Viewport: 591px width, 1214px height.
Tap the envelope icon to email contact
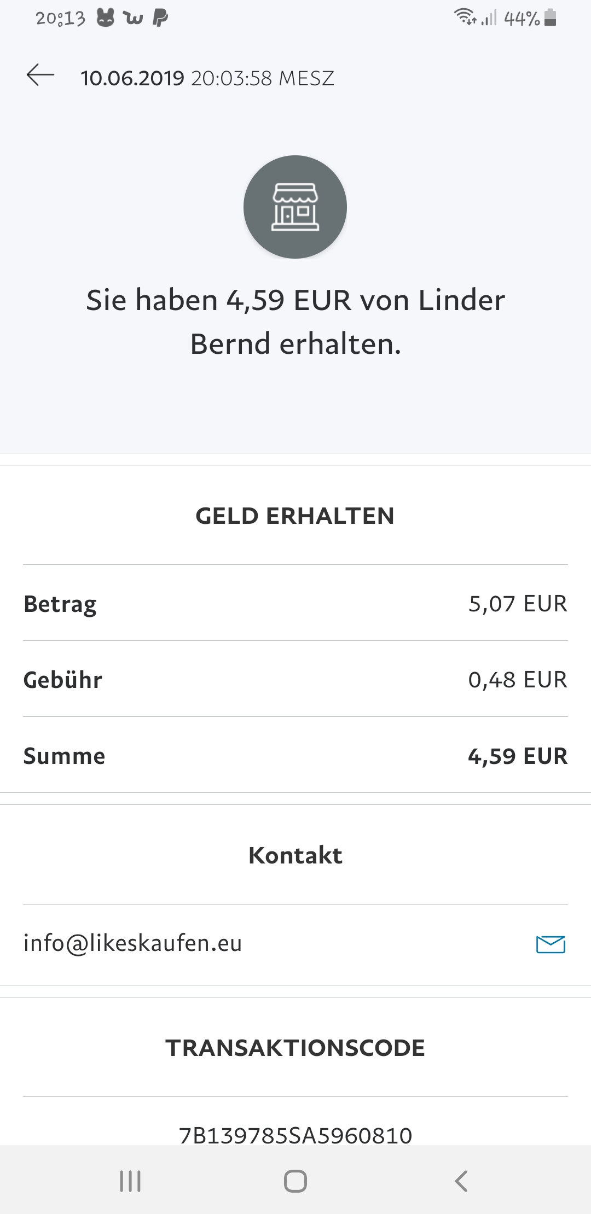(x=551, y=944)
